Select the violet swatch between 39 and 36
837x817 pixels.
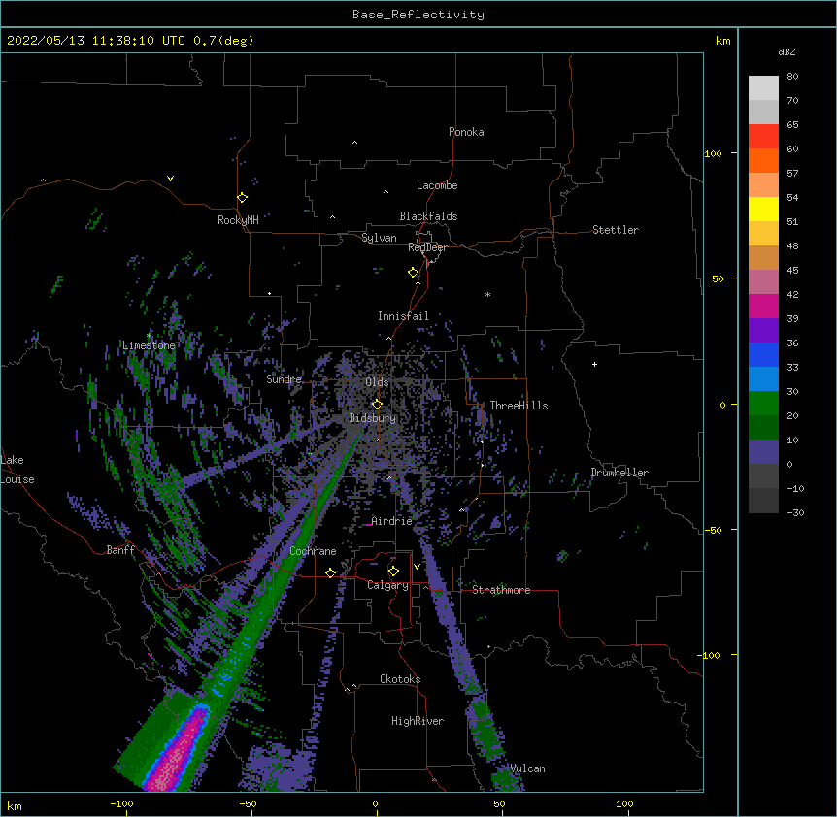763,330
